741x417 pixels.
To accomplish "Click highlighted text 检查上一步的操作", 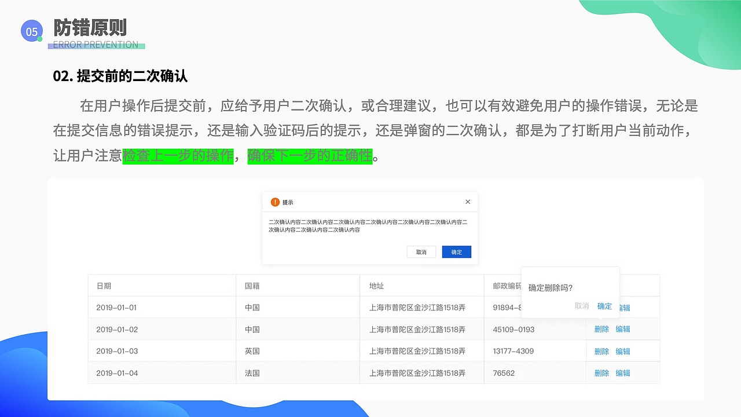I will (x=178, y=156).
